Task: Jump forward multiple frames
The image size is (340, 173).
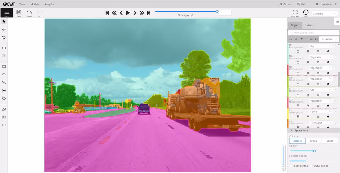Action: pyautogui.click(x=142, y=13)
